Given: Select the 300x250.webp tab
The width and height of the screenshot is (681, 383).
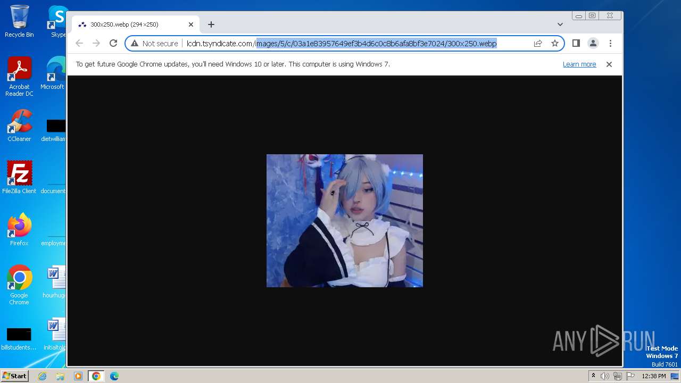Looking at the screenshot, I should click(136, 24).
